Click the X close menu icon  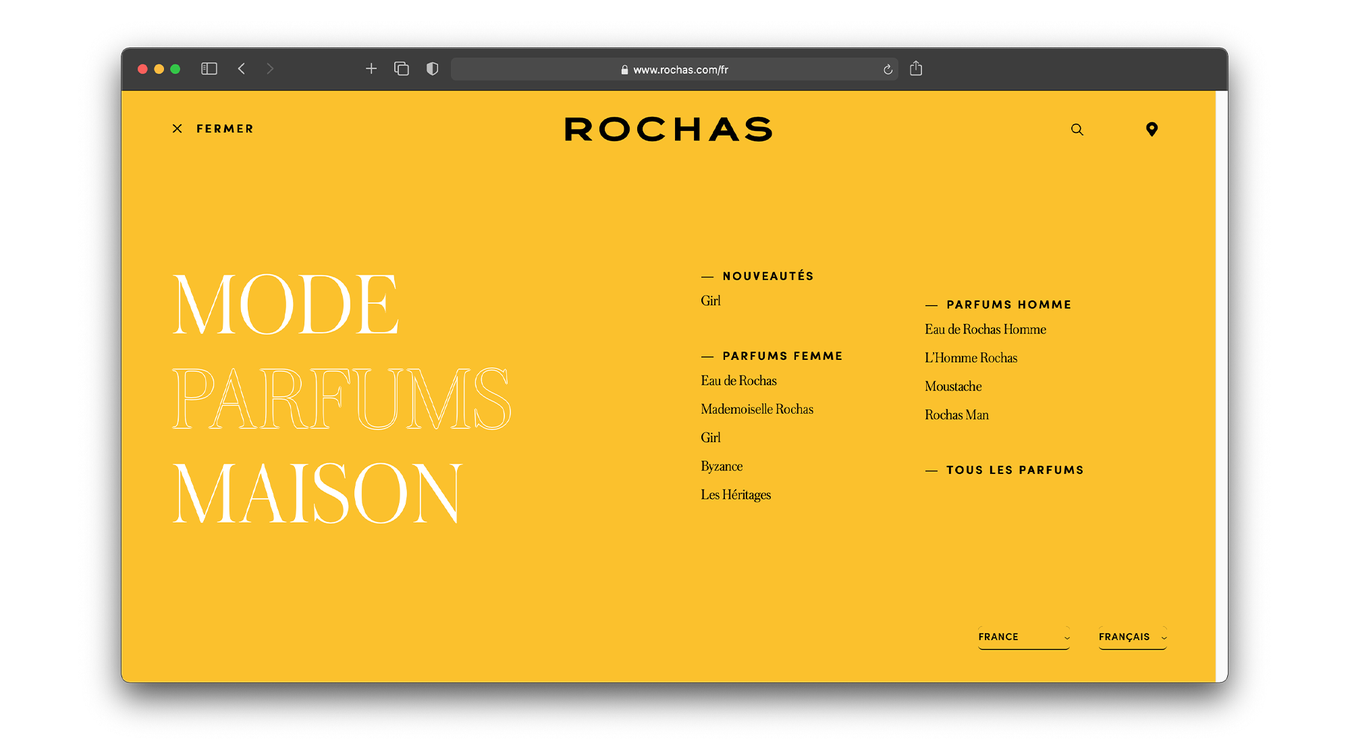pos(177,128)
